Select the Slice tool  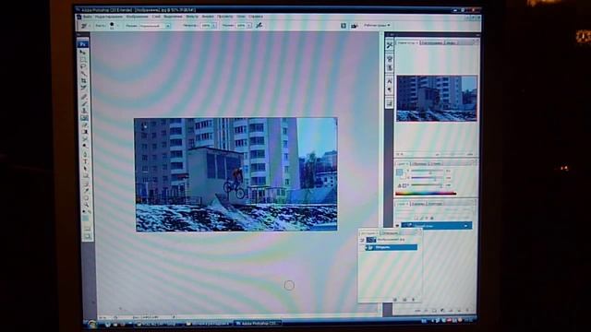[83, 88]
